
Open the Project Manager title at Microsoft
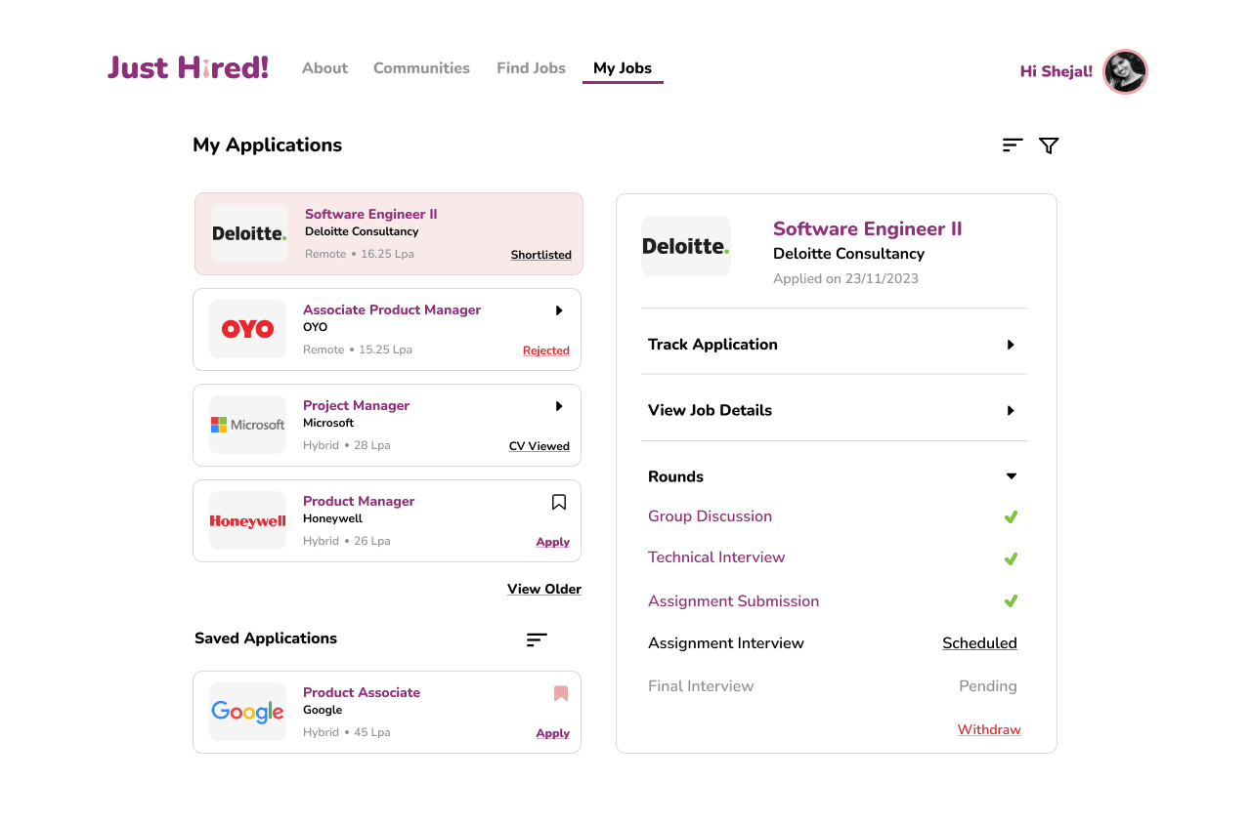pyautogui.click(x=356, y=405)
